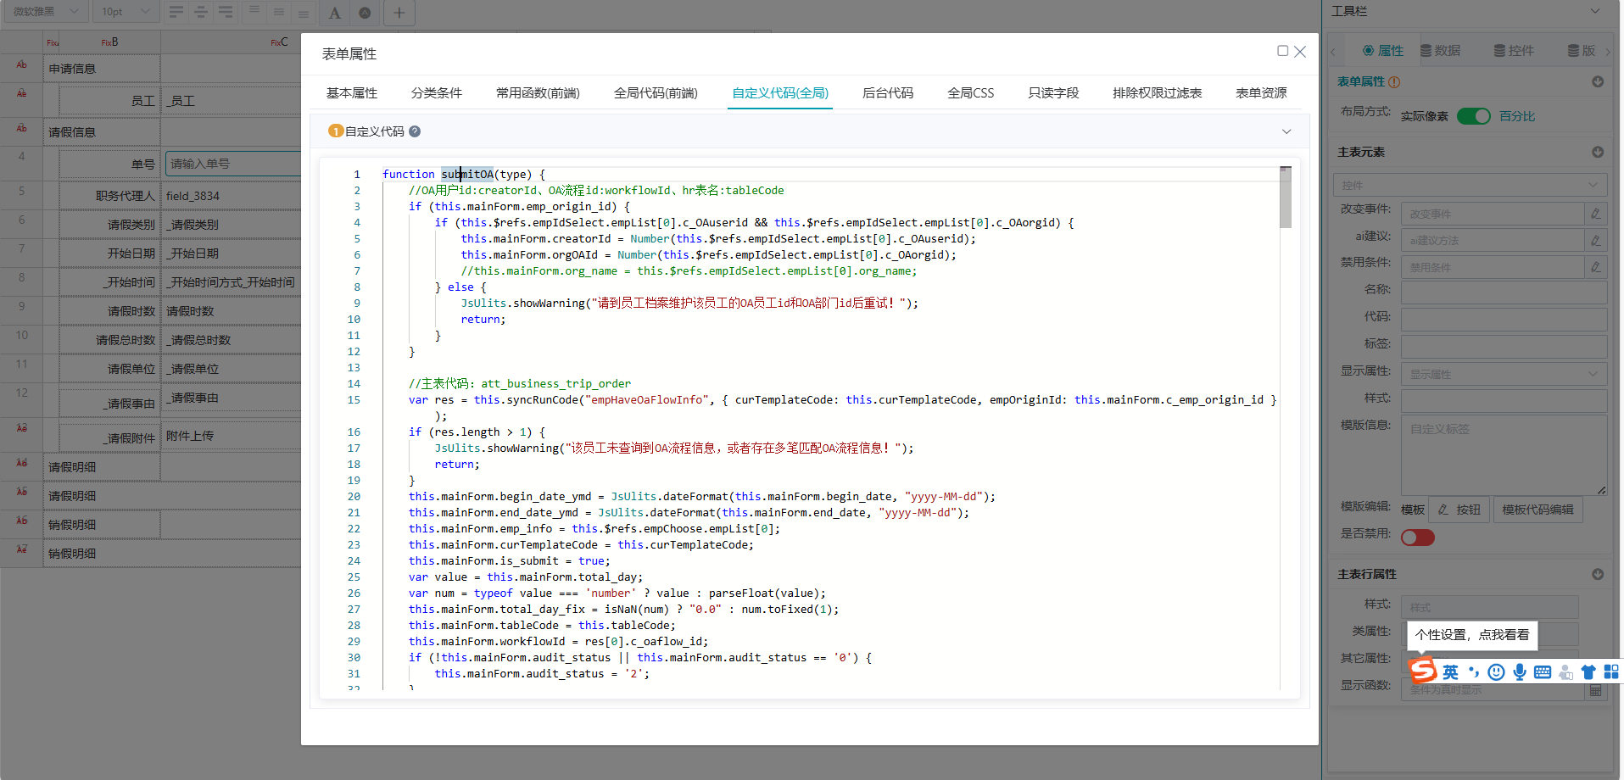Switch to the 全局CSS tab
1624x780 pixels.
[x=970, y=93]
